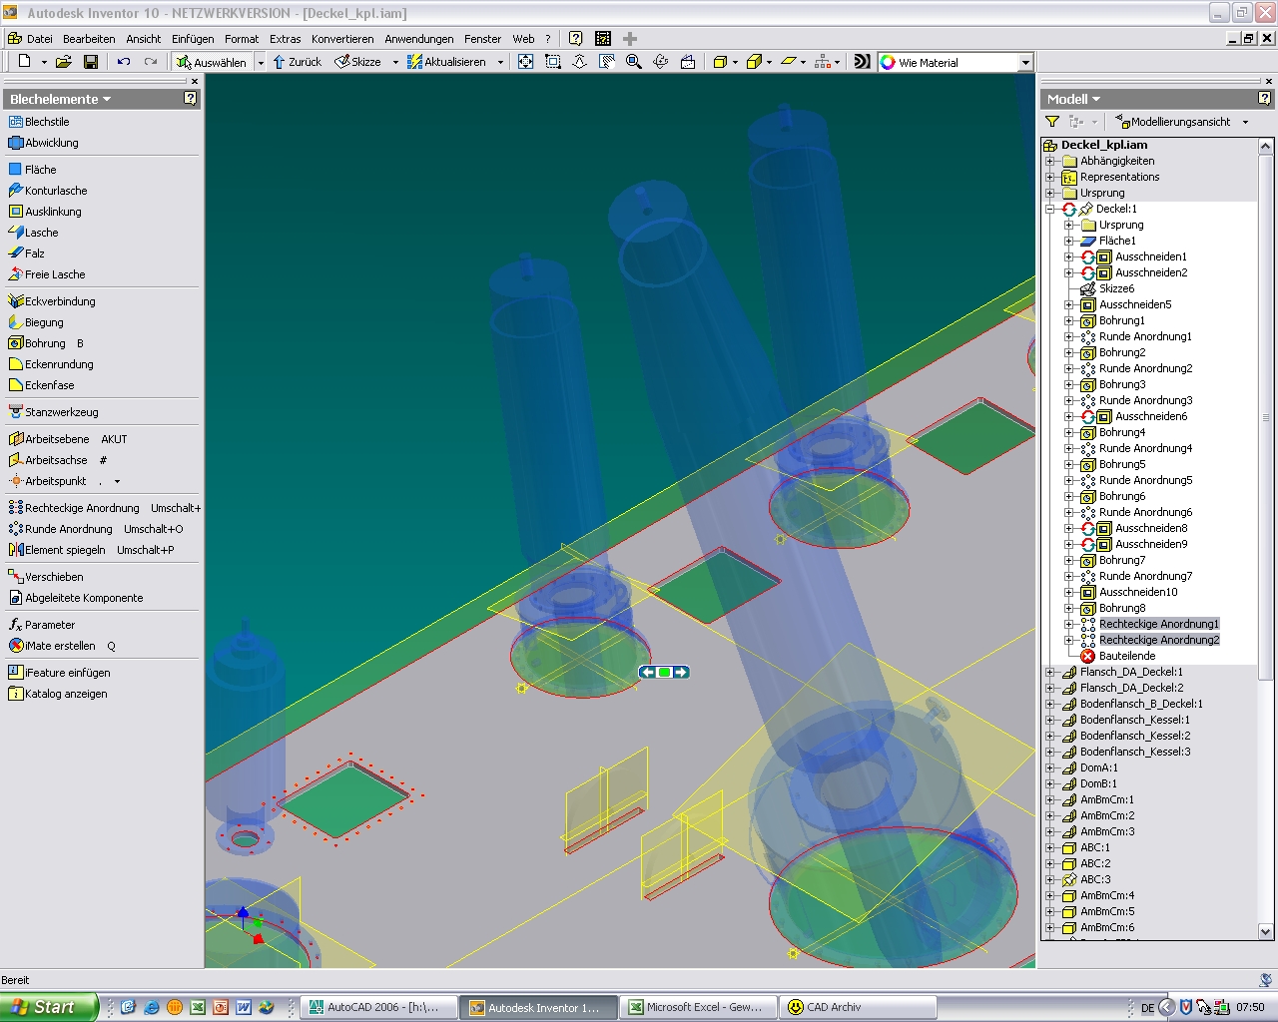Screen dimensions: 1278x1022
Task: Expand the Abhängigkeiten folder node
Action: click(1050, 162)
